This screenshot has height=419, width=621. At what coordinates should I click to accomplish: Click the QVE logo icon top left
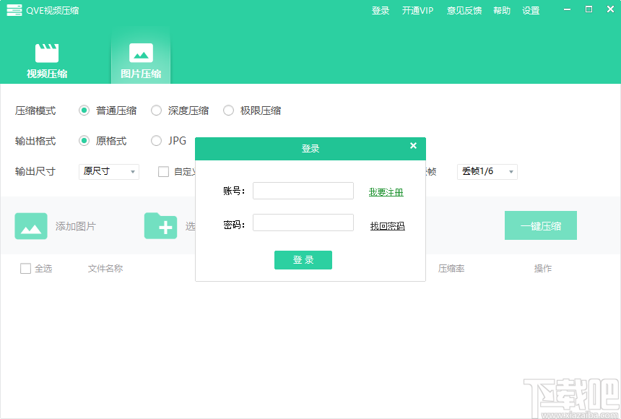(14, 10)
